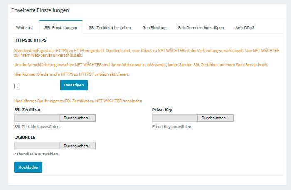Click the 'cabundle CA auswählen.' hint text
Image resolution: width=291 pixels, height=190 pixels.
coord(37,154)
